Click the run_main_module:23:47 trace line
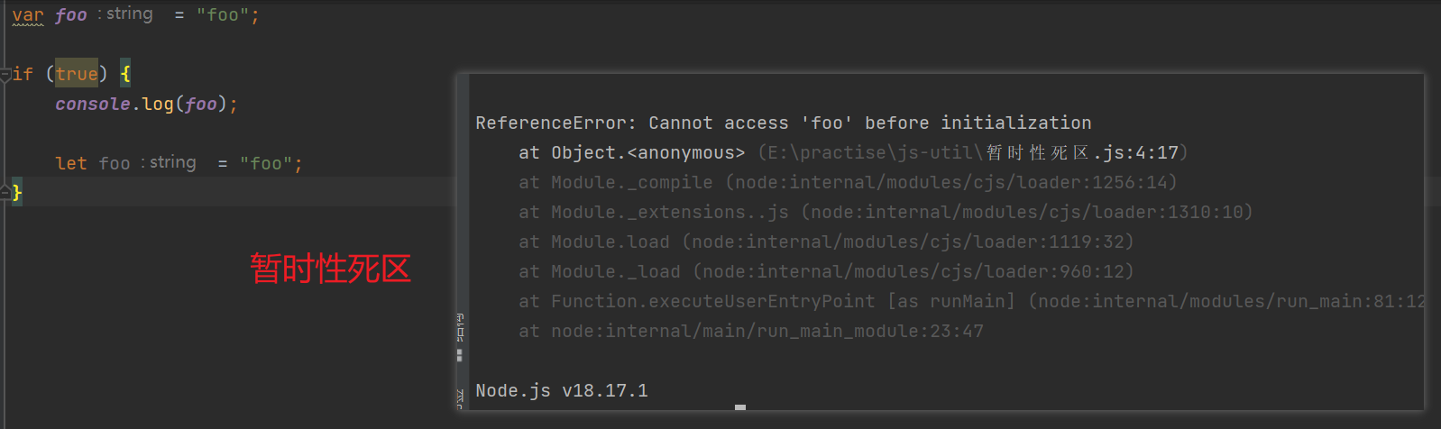This screenshot has width=1441, height=429. tap(751, 331)
